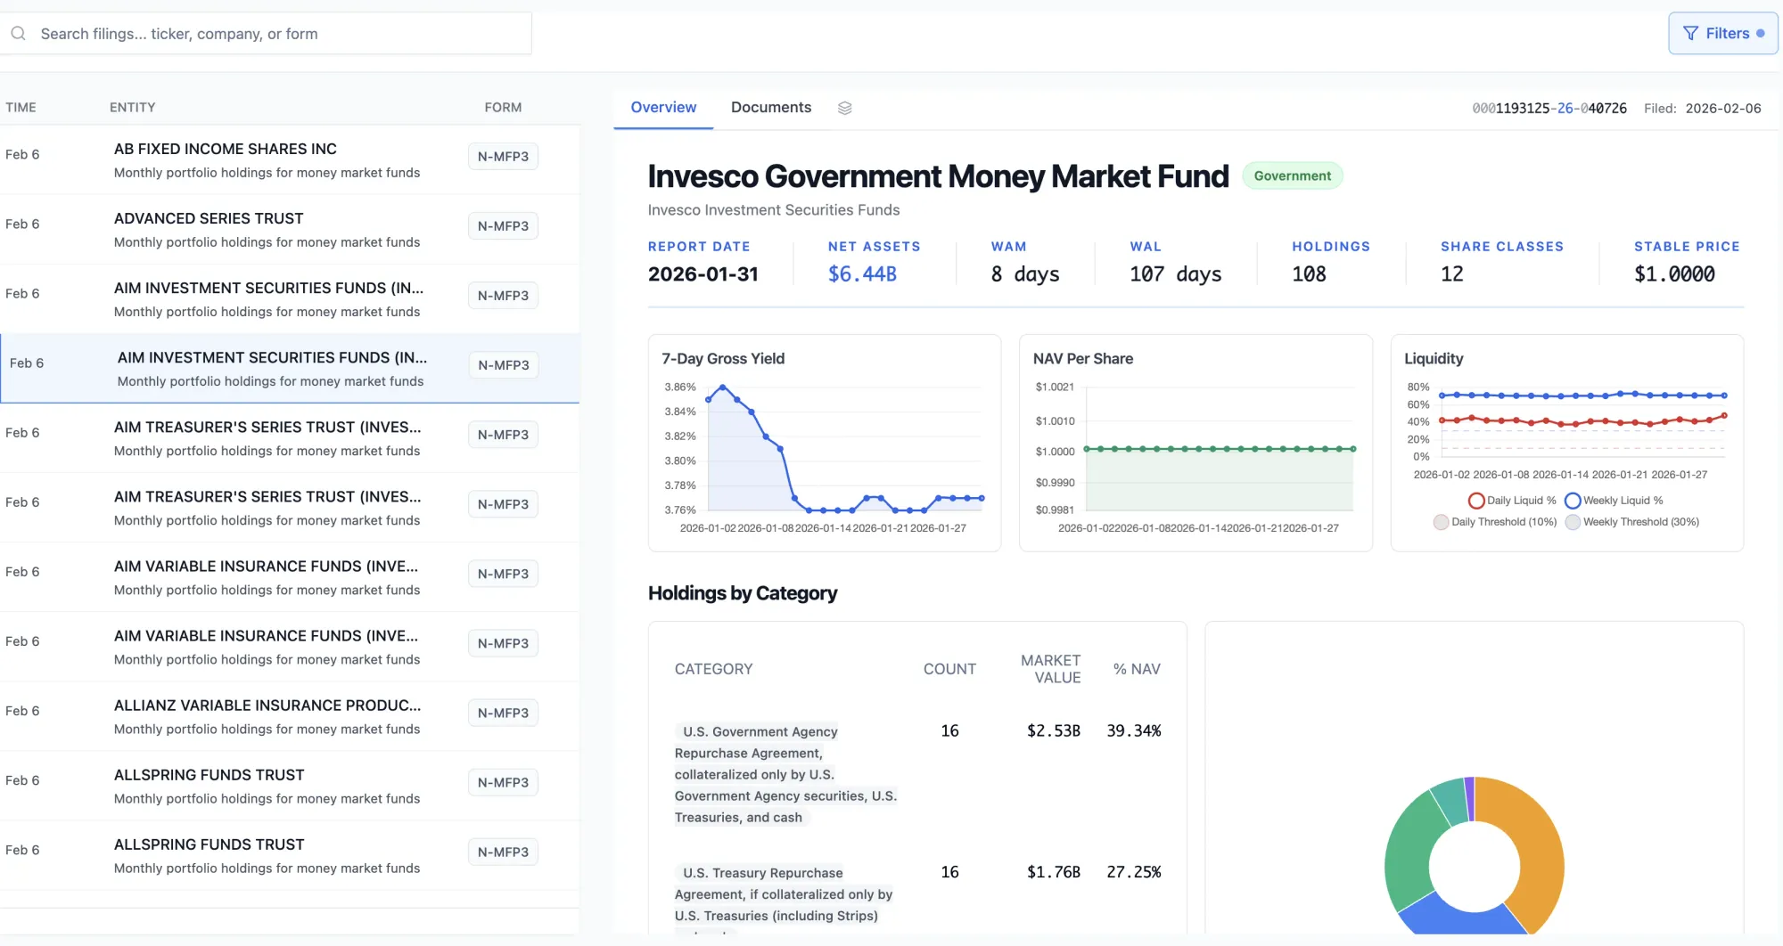Sort holdings by % NAV column header
1783x946 pixels.
(1136, 669)
